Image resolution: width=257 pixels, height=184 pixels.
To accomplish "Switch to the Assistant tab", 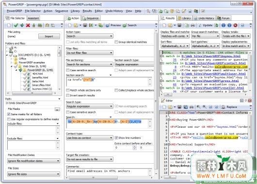I will pyautogui.click(x=33, y=18).
